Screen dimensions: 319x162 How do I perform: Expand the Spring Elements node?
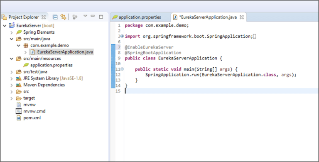[x=12, y=32]
